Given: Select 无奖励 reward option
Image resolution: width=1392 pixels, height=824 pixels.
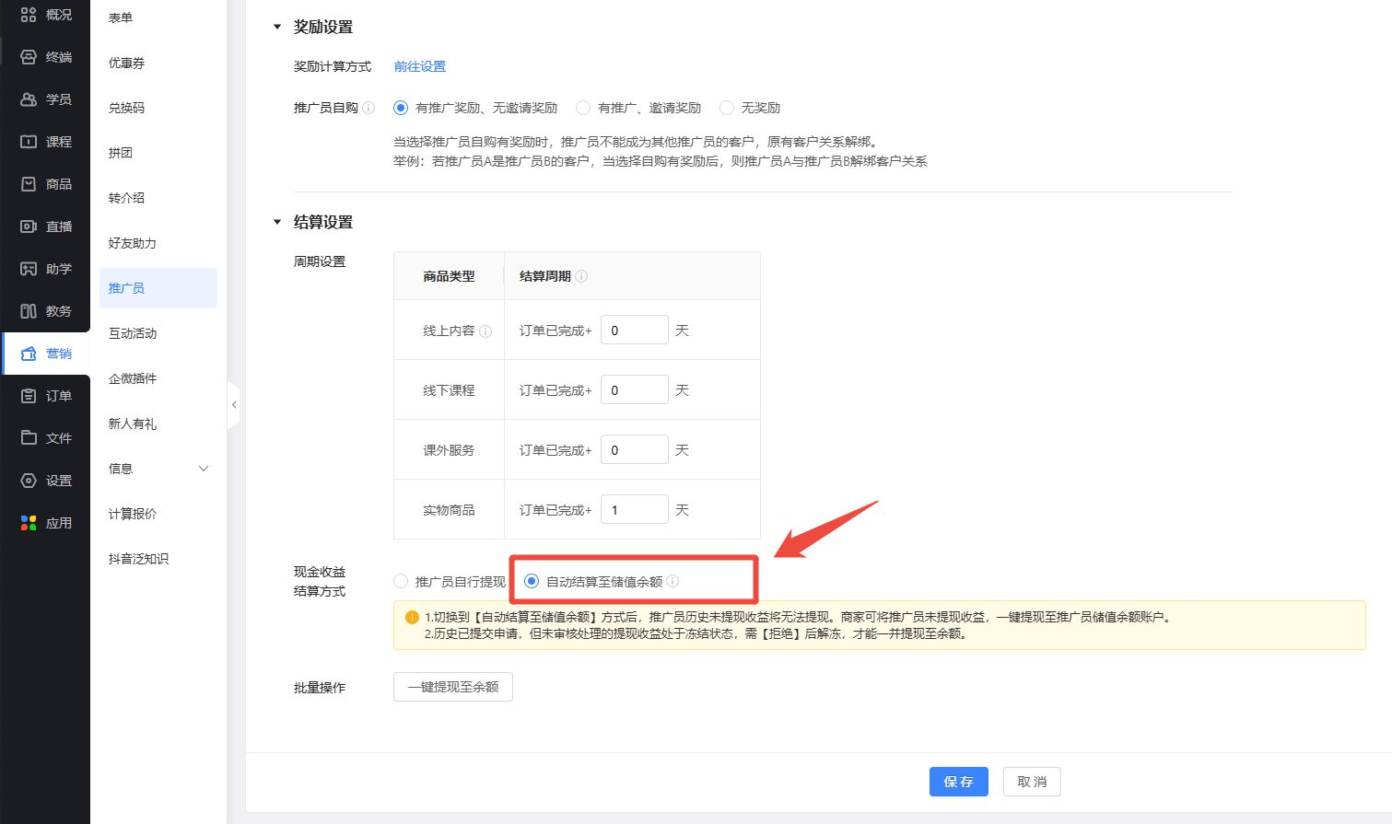Looking at the screenshot, I should pos(727,107).
